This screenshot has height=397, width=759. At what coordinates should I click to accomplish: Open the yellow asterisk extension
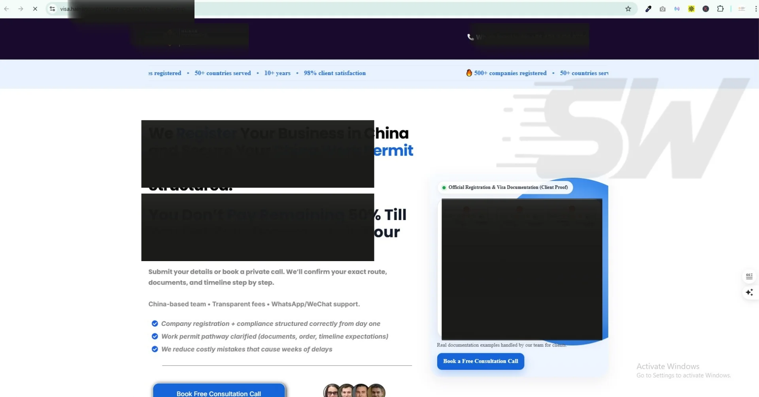click(691, 9)
